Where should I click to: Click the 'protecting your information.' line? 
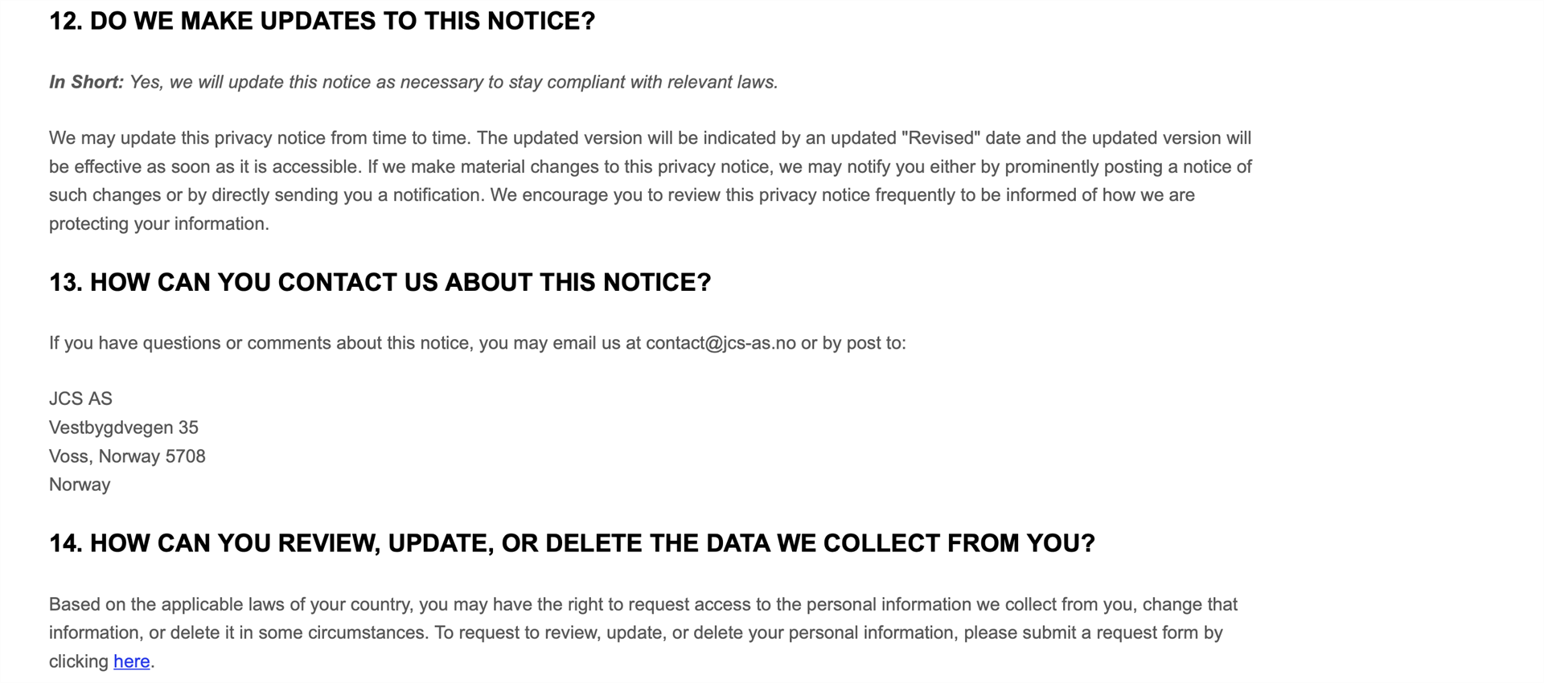tap(159, 223)
